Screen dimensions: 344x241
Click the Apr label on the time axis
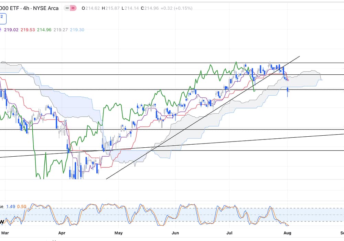pos(62,233)
